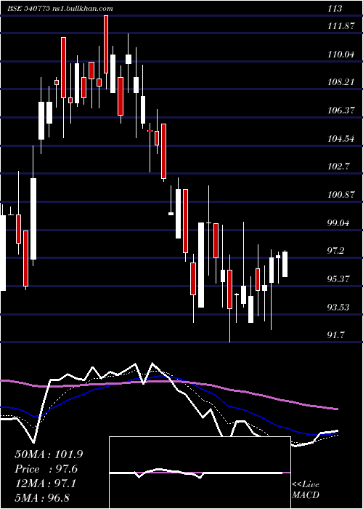Click the 91.7 price axis label
Viewport: 363px width, 509px height.
click(337, 334)
